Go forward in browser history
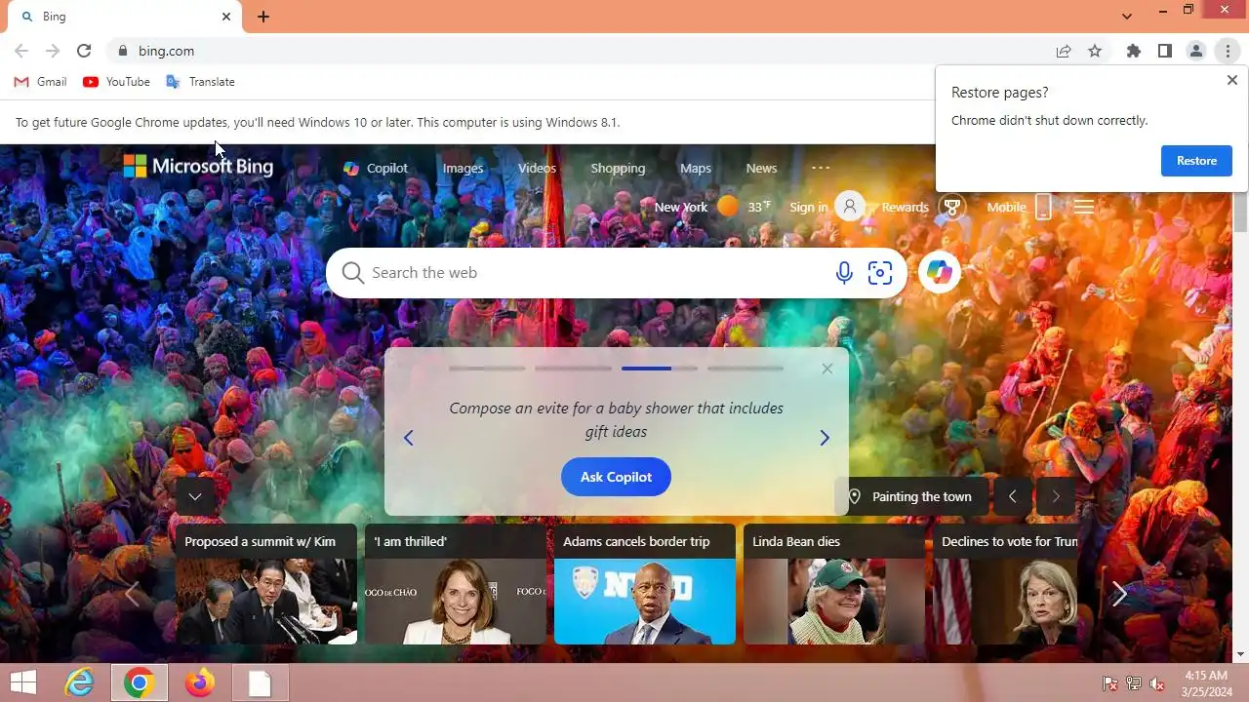This screenshot has width=1249, height=702. pyautogui.click(x=53, y=51)
